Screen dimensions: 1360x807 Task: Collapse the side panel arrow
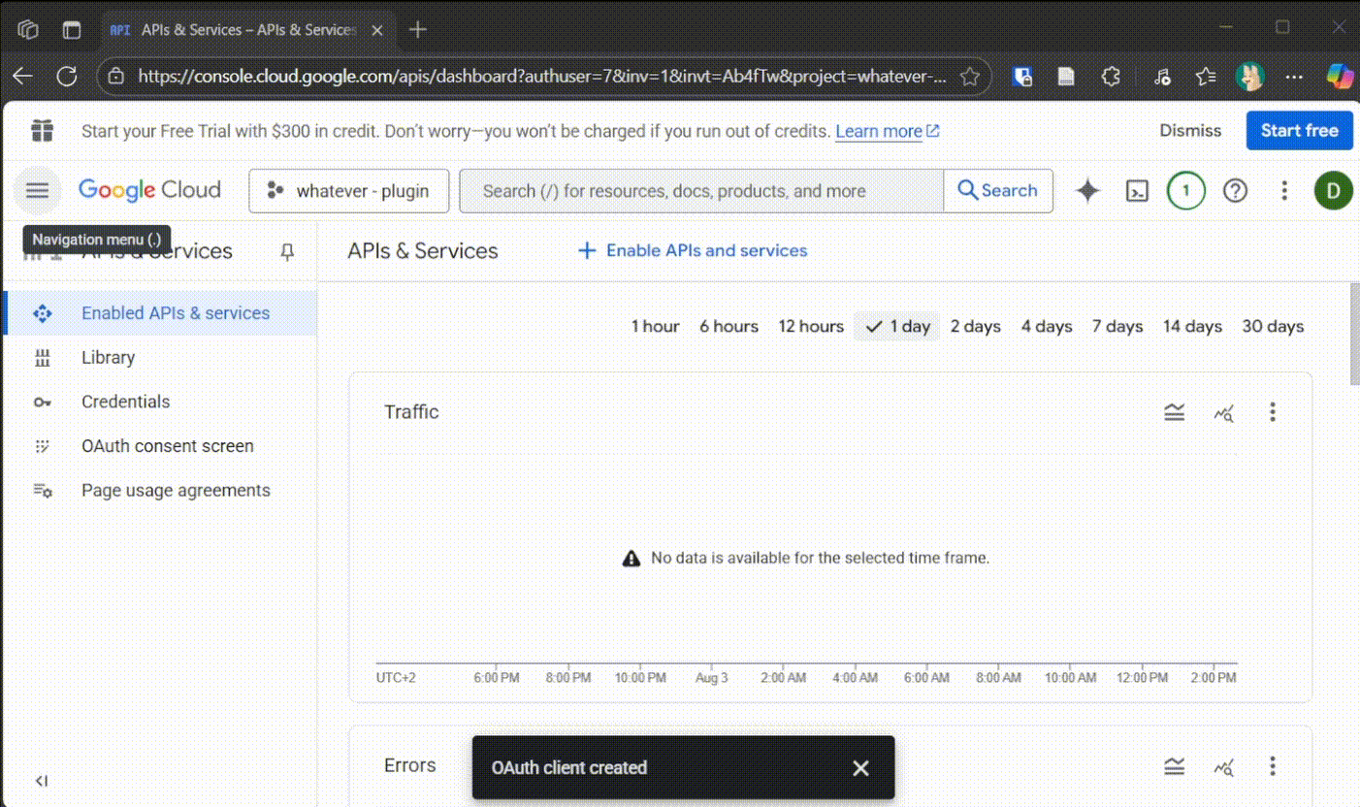pos(41,781)
